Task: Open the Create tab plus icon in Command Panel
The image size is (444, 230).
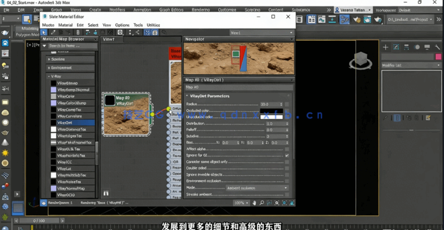Action: (385, 47)
